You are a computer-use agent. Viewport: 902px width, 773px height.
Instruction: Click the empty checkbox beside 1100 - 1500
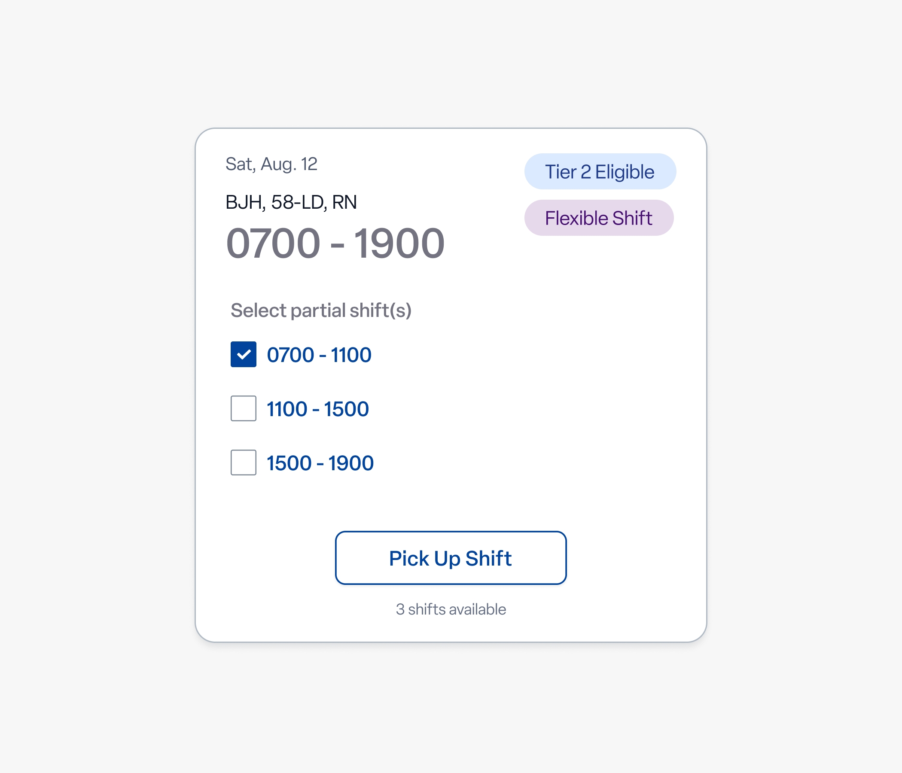coord(243,409)
